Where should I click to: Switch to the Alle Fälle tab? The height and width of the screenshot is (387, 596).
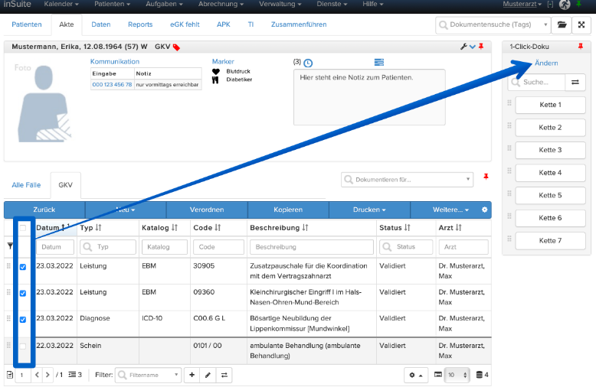[x=26, y=185]
